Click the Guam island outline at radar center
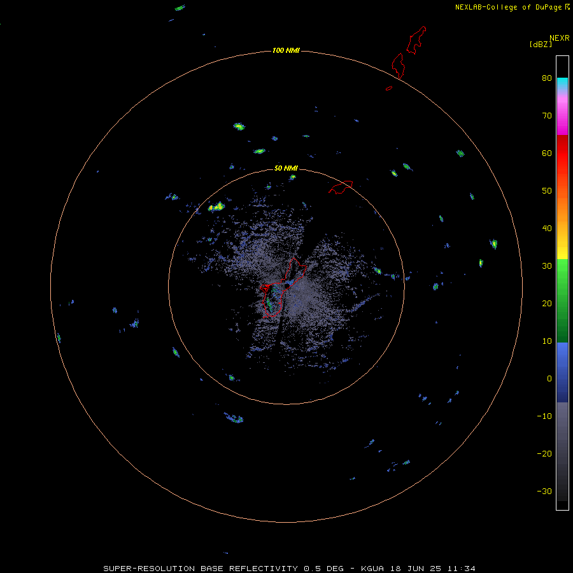Image resolution: width=573 pixels, height=573 pixels. click(283, 287)
